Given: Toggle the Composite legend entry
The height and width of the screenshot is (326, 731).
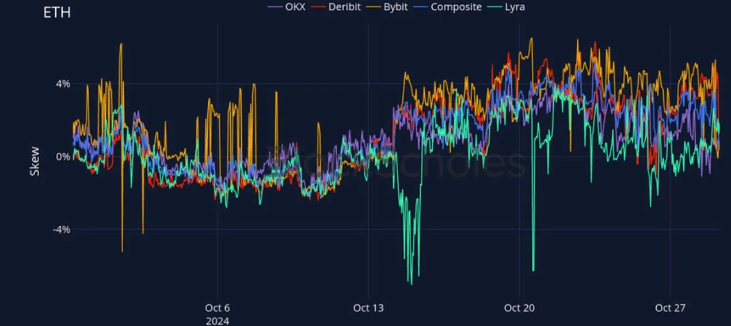Looking at the screenshot, I should click(x=448, y=7).
